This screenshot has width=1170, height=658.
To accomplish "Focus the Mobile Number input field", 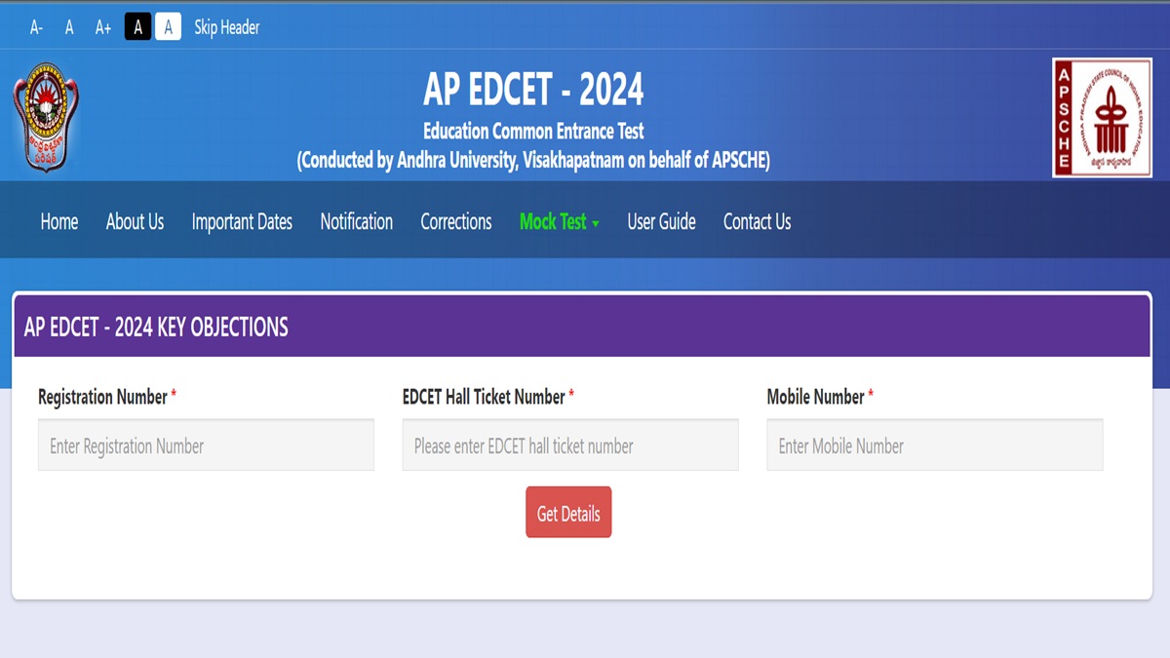I will 935,445.
